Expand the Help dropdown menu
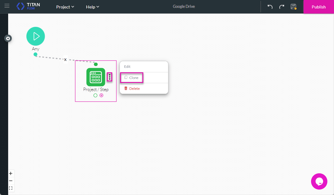Image resolution: width=334 pixels, height=195 pixels. [x=92, y=7]
